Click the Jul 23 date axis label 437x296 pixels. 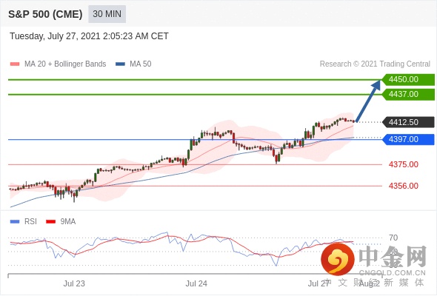tap(74, 283)
